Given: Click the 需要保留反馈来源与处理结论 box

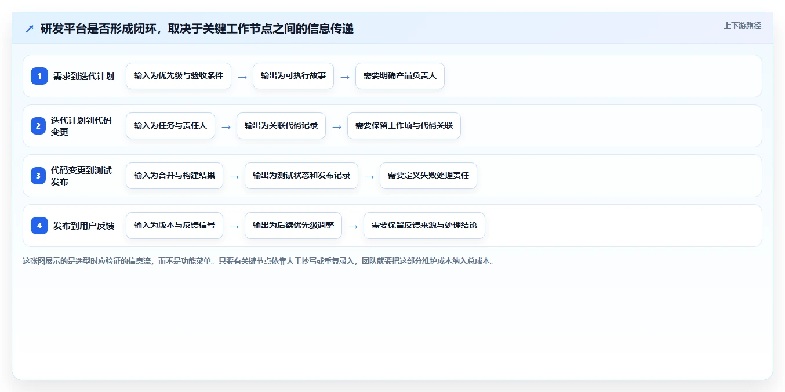Looking at the screenshot, I should point(424,226).
